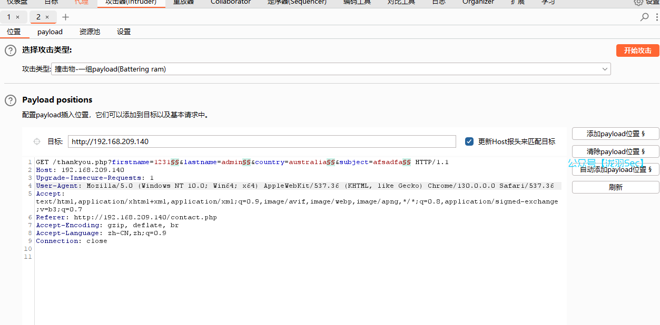
Task: Click 自动添加payload位置 §
Action: tap(615, 169)
